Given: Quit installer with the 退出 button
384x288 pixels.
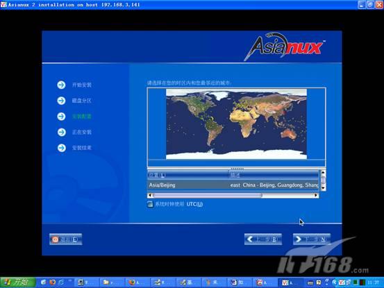Looking at the screenshot, I should pyautogui.click(x=66, y=239).
